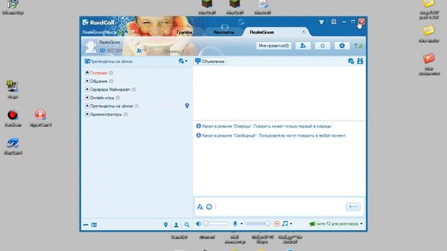Send the message with the enter-arrow button
Screen dimensions: 447x251
coord(353,207)
